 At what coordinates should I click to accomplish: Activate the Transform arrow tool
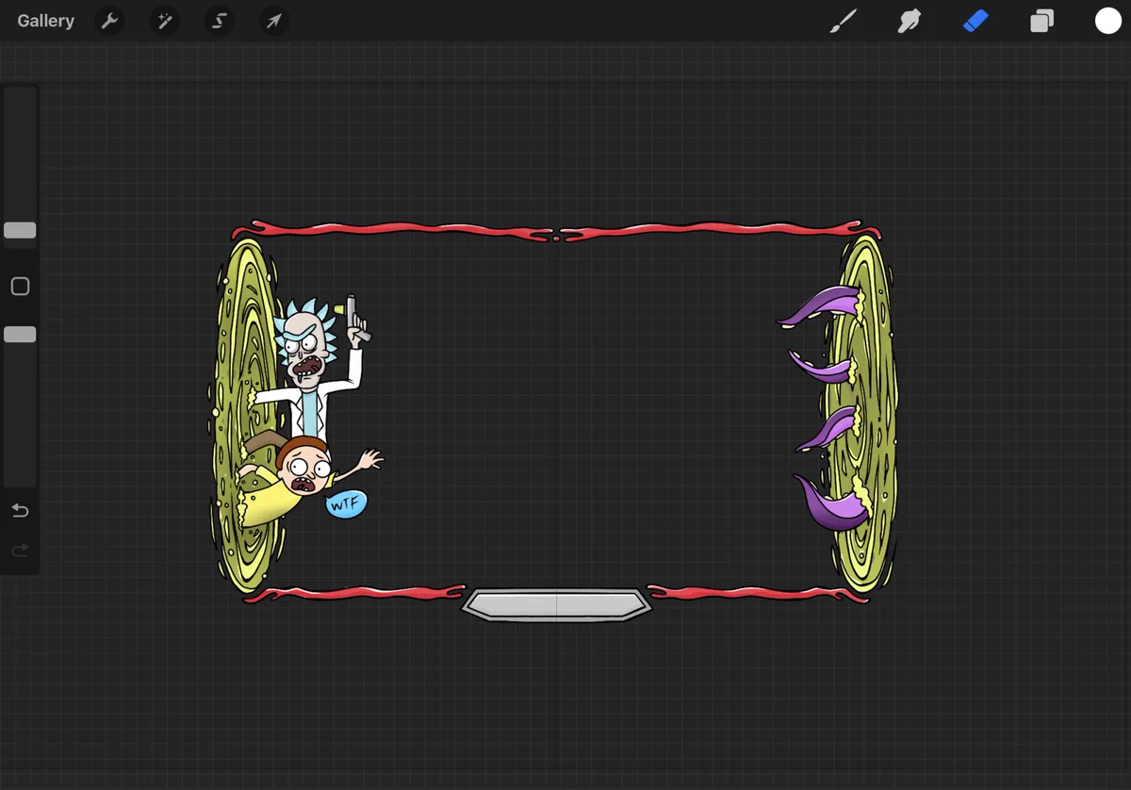(274, 21)
